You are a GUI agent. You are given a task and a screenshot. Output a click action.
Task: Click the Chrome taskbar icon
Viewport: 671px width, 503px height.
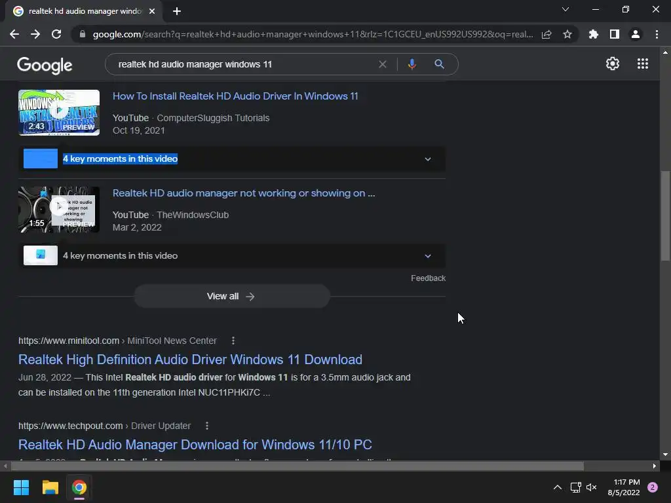tap(79, 487)
